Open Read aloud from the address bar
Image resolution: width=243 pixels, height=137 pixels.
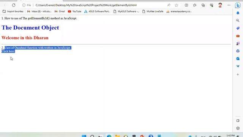169,5
